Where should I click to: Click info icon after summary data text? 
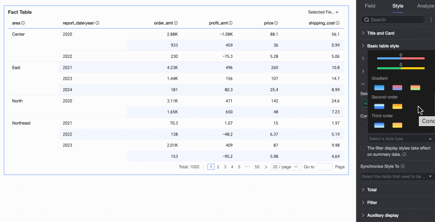click(x=404, y=154)
